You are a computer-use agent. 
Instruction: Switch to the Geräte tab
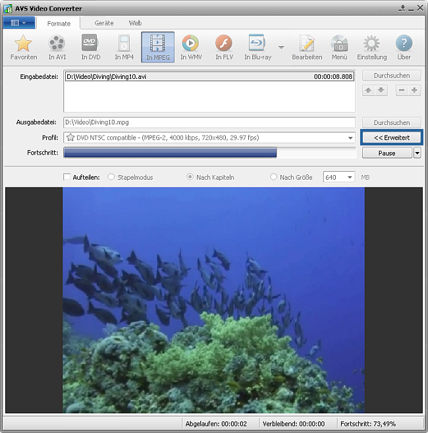[x=104, y=22]
